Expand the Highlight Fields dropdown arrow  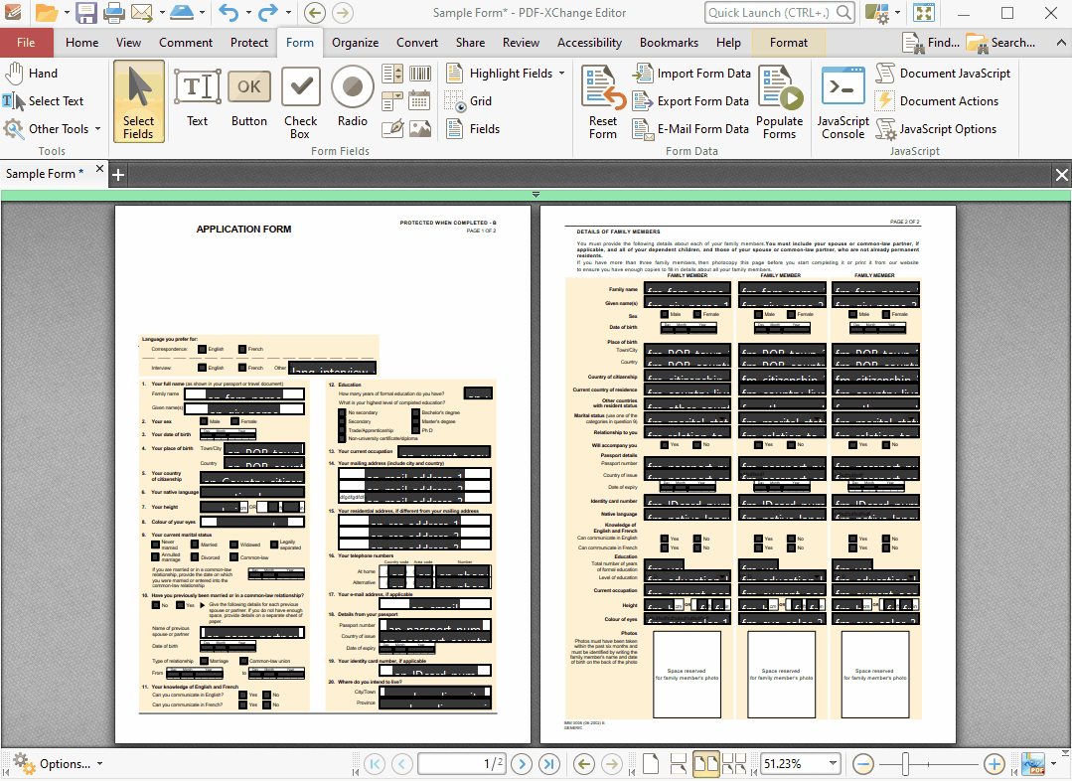[x=561, y=74]
